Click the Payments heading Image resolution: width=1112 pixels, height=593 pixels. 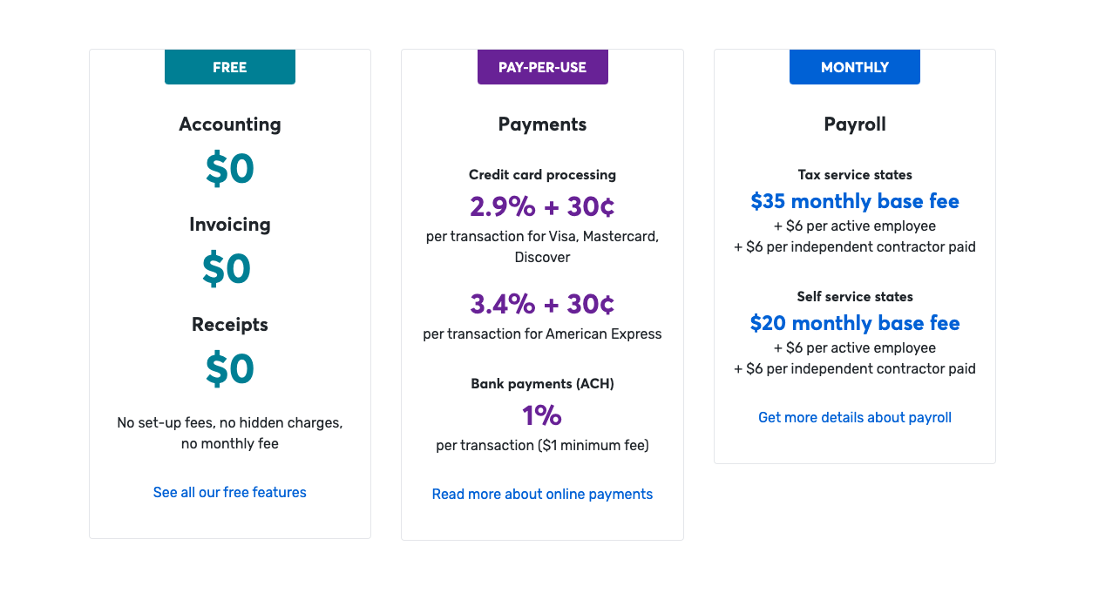[542, 125]
